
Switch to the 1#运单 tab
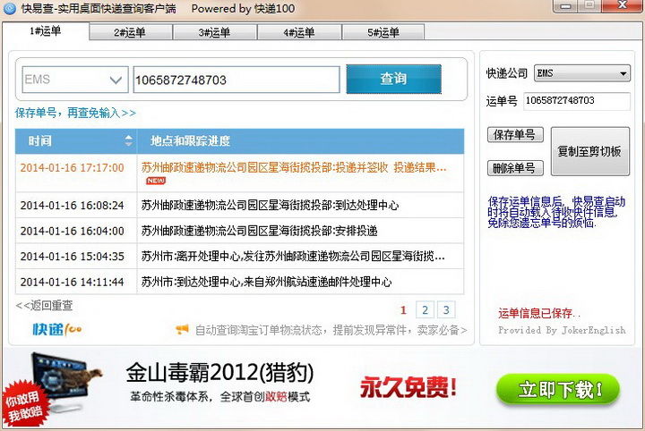(46, 31)
